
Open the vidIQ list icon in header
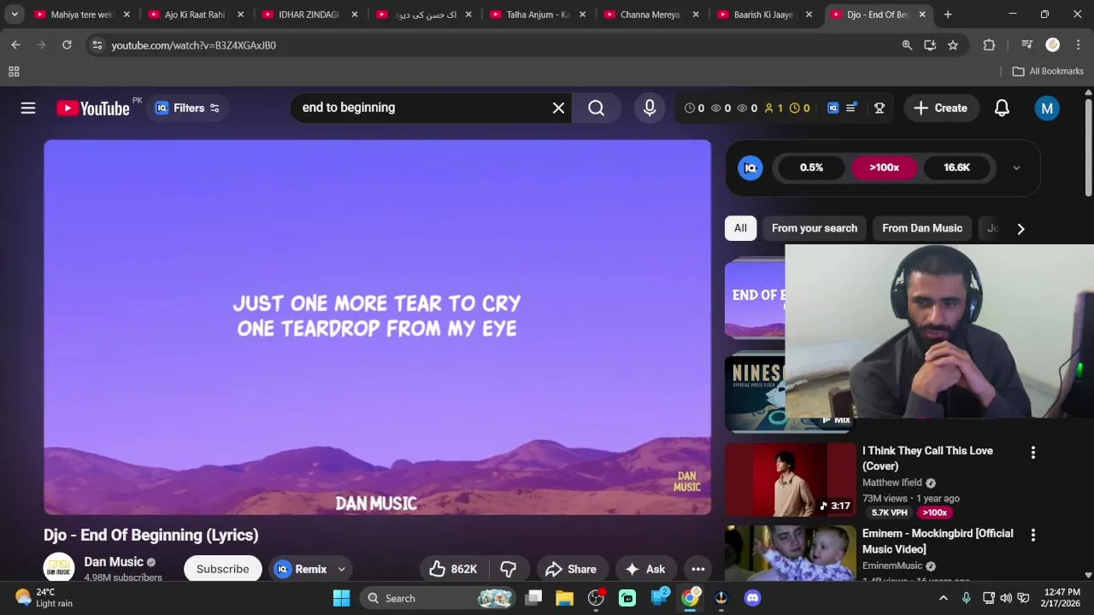851,108
